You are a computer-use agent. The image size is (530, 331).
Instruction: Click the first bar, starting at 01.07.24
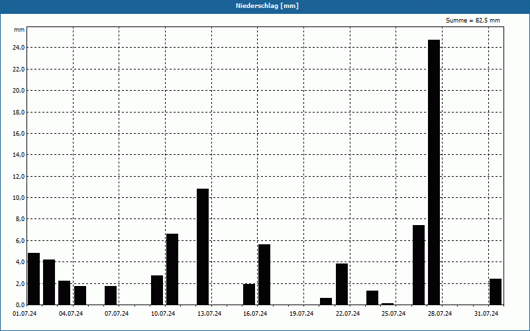coord(34,279)
